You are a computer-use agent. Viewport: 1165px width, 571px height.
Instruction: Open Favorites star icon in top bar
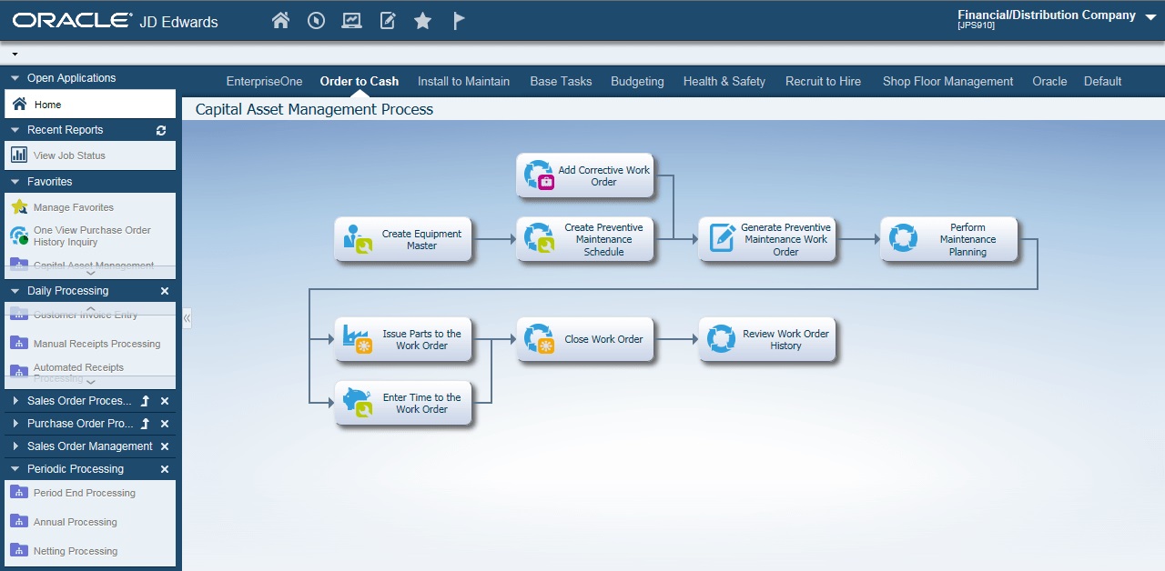[x=422, y=20]
